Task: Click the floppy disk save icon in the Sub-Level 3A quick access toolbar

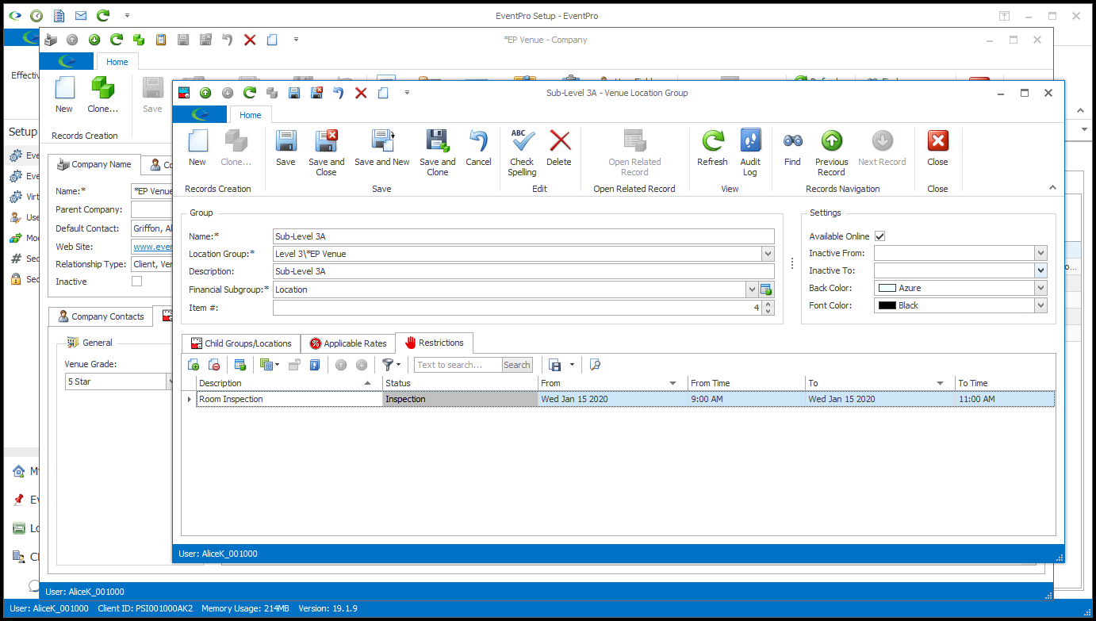Action: (x=293, y=93)
